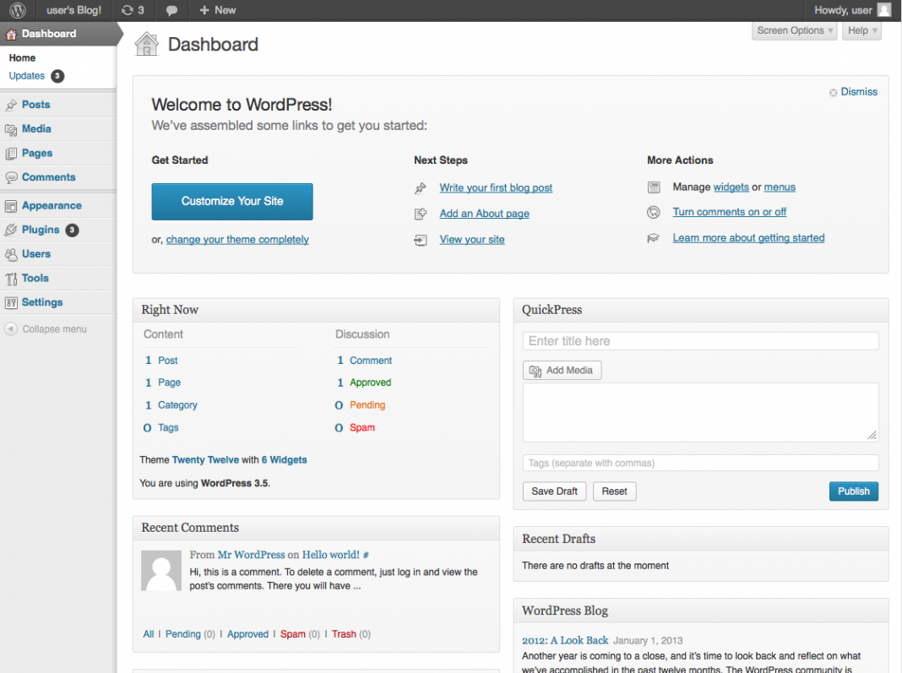Screen dimensions: 902x673
Task: Click the Tools icon in sidebar
Action: [x=11, y=279]
